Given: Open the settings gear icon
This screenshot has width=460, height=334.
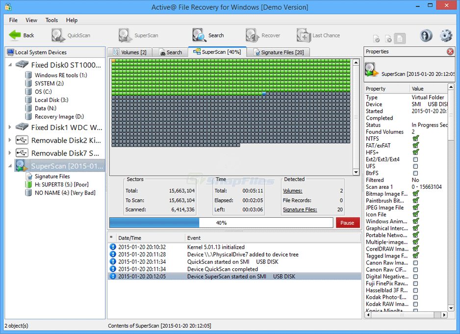Looking at the screenshot, I should tap(445, 35).
